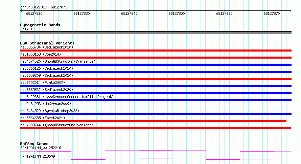This screenshot has width=301, height=164.
Task: Click ruler position label 68127840
Action: (129, 13)
